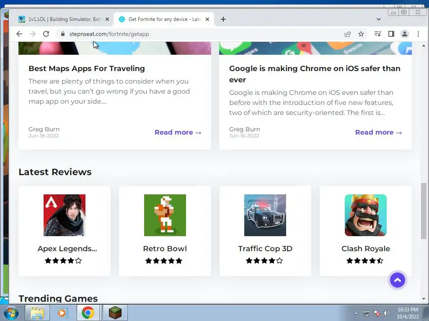
Task: Launch Windows Media Player from taskbar
Action: click(x=62, y=313)
